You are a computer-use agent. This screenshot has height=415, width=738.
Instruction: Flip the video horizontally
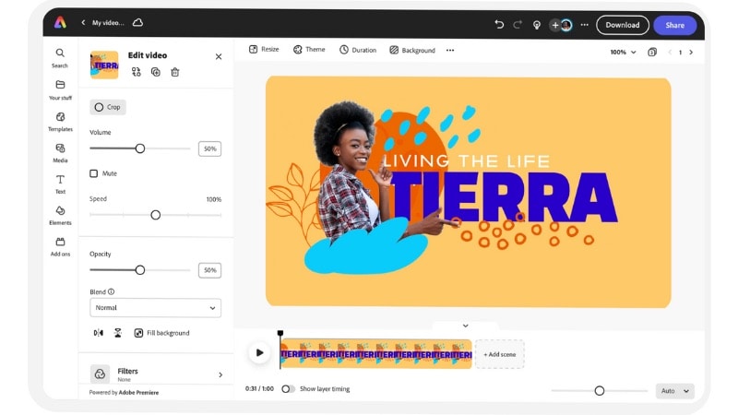point(99,333)
